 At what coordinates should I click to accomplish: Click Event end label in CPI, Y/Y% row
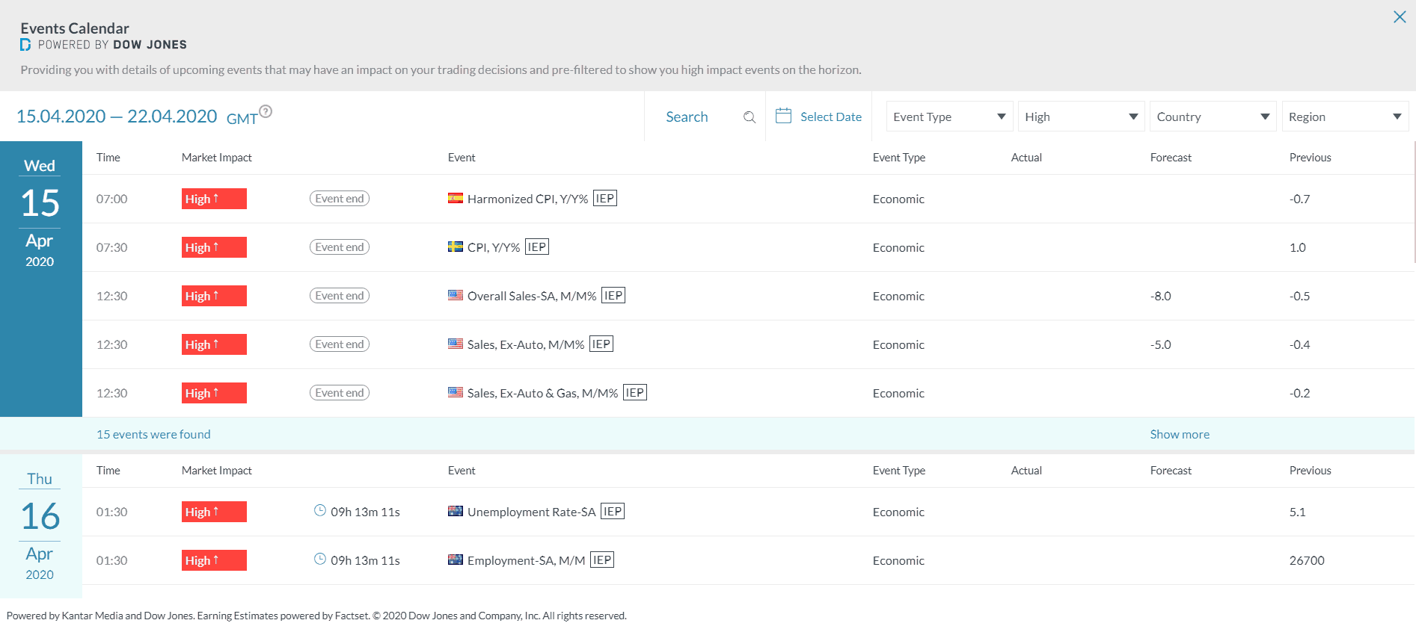tap(340, 247)
